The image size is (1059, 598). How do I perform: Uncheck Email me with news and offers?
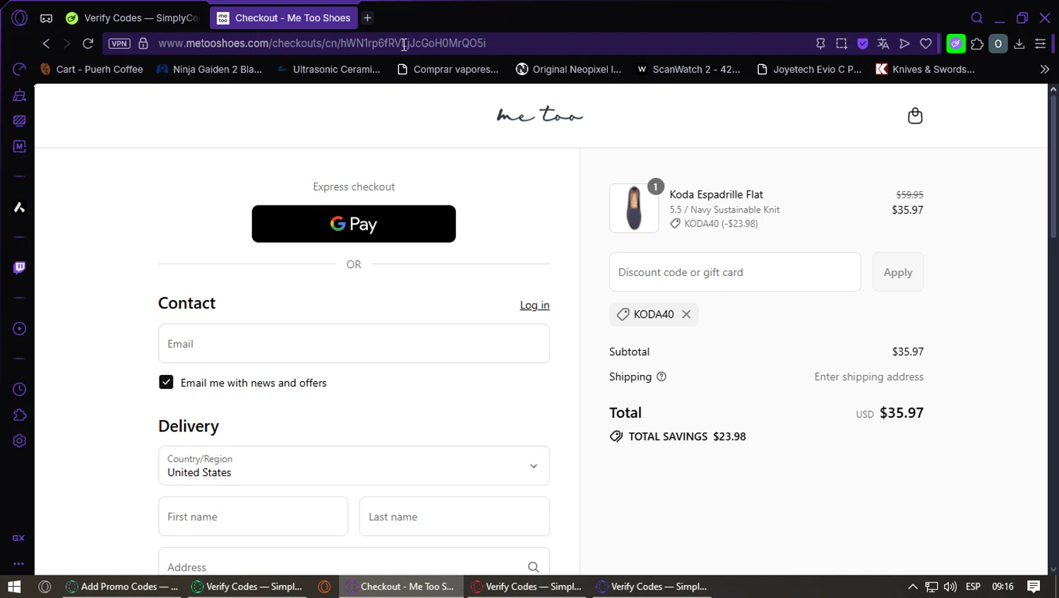[x=166, y=382]
